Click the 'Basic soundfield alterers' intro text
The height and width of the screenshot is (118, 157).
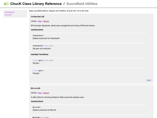(x=59, y=11)
